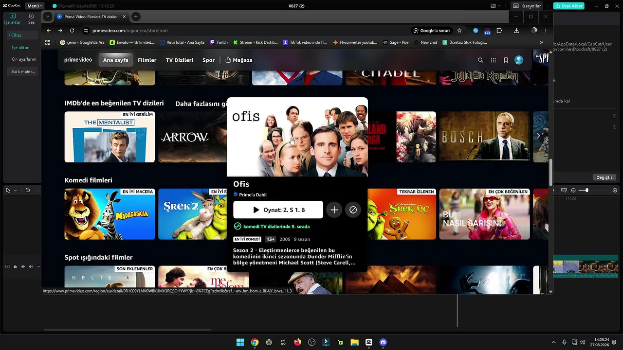Open the Stream - Kick Dashboard bookmark
The image size is (623, 350).
click(256, 42)
